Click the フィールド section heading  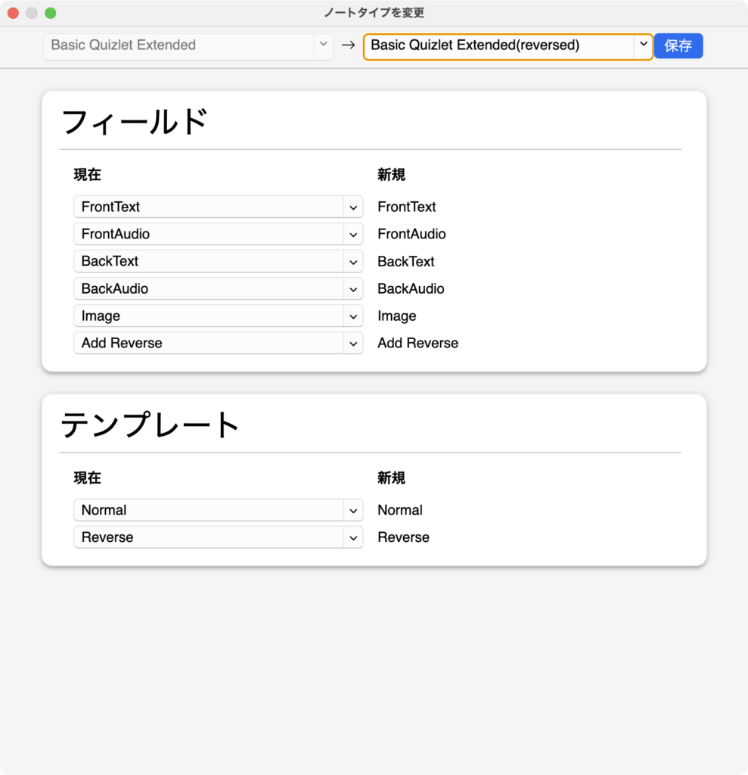tap(134, 122)
